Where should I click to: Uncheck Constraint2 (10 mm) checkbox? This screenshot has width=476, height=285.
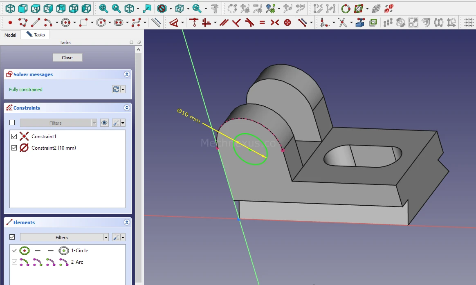(14, 148)
